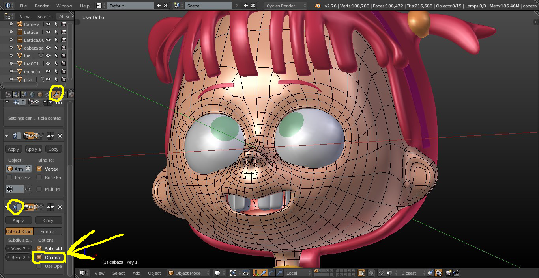Clear the Arm object field
This screenshot has height=278, width=539.
click(28, 169)
